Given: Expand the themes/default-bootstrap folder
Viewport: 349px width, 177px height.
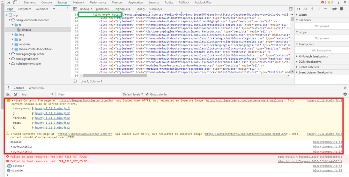Looking at the screenshot, I should pyautogui.click(x=13, y=49).
